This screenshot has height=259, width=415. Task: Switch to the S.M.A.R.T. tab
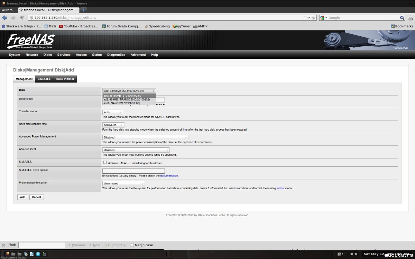(x=44, y=79)
